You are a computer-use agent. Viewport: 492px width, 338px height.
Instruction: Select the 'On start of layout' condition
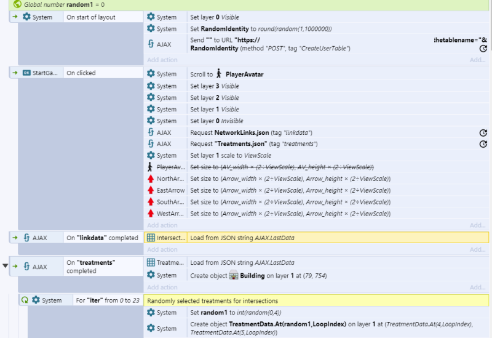tap(103, 17)
